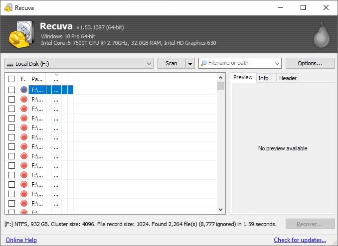Click the Recover... button
This screenshot has height=246, width=338.
310,224
